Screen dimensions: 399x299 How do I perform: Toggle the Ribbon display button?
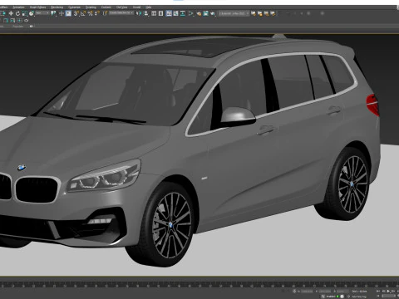[169, 13]
